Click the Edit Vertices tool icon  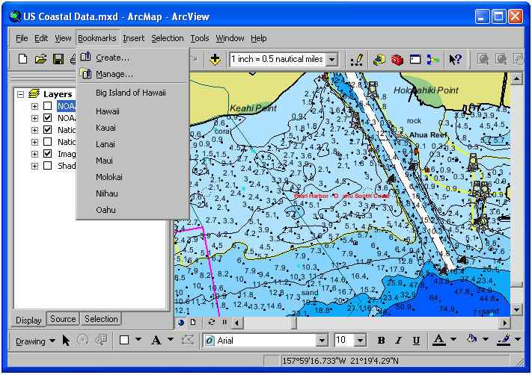coord(188,340)
